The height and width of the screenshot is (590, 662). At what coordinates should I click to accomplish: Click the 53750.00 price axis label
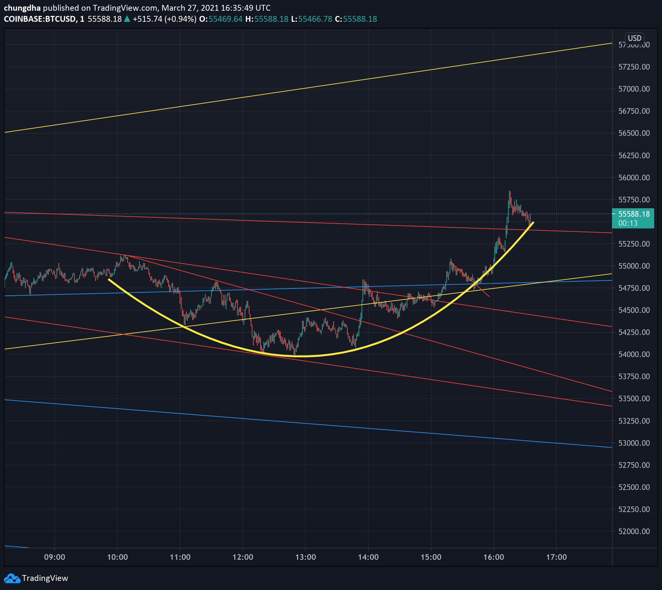pyautogui.click(x=634, y=377)
